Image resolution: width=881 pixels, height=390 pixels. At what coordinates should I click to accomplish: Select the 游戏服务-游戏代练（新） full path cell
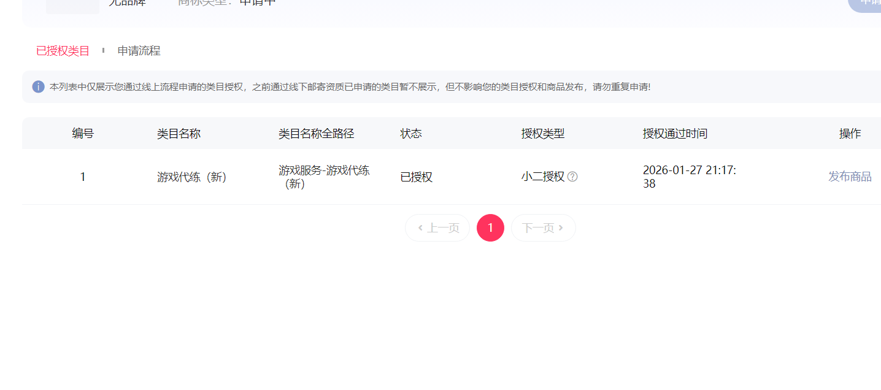tap(324, 177)
